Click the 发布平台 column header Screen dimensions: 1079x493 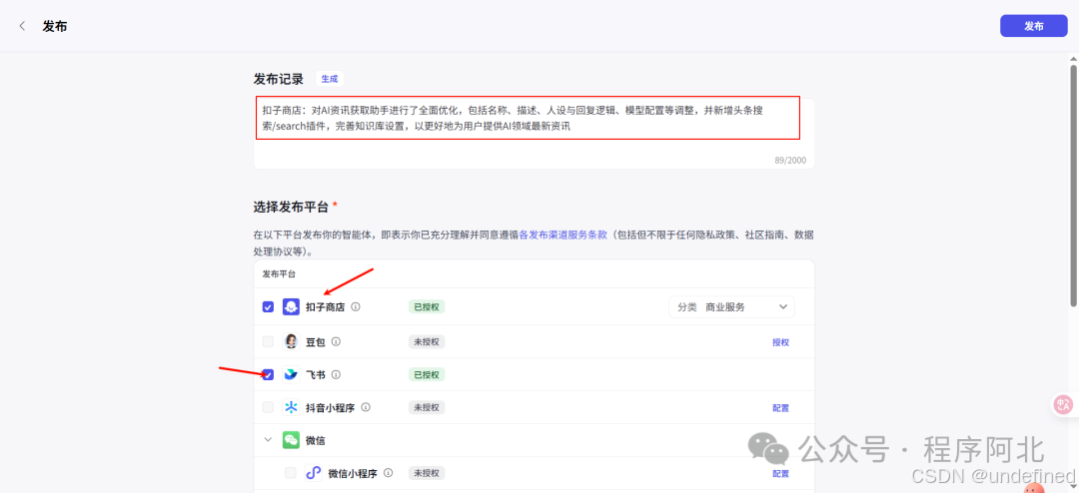click(x=279, y=273)
